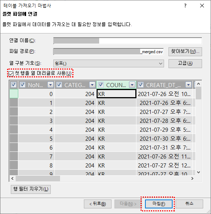The width and height of the screenshot is (211, 214).
Task: Go back with the < 뒤로(B) button
Action: [98, 204]
